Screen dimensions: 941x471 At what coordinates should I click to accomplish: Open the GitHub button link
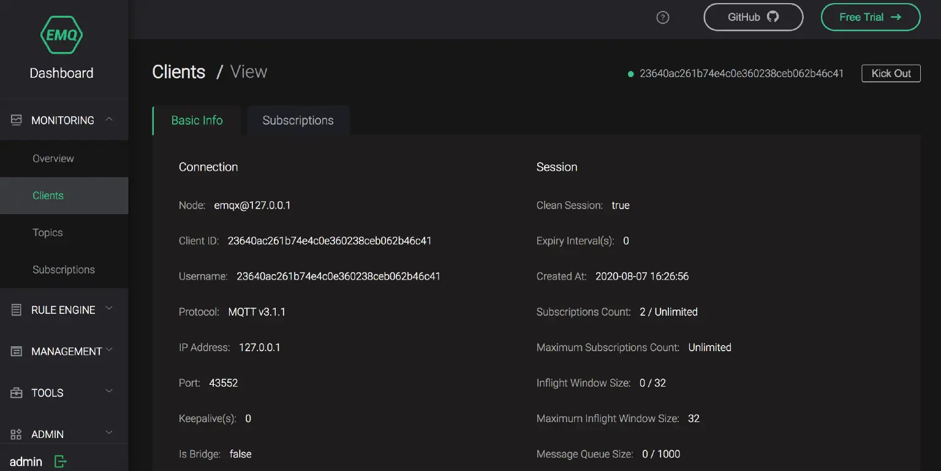click(753, 17)
